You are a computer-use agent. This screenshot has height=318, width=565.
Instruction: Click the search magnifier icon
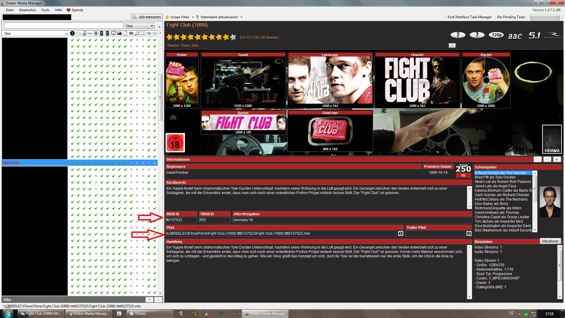(x=159, y=26)
